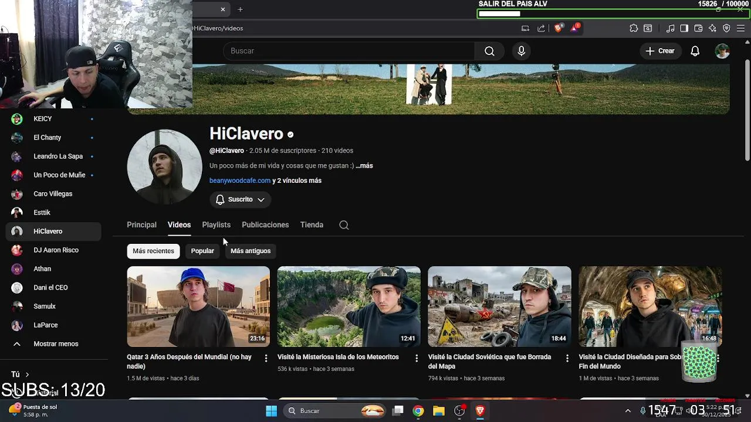
Task: Switch to the Videos channel tab
Action: [179, 225]
